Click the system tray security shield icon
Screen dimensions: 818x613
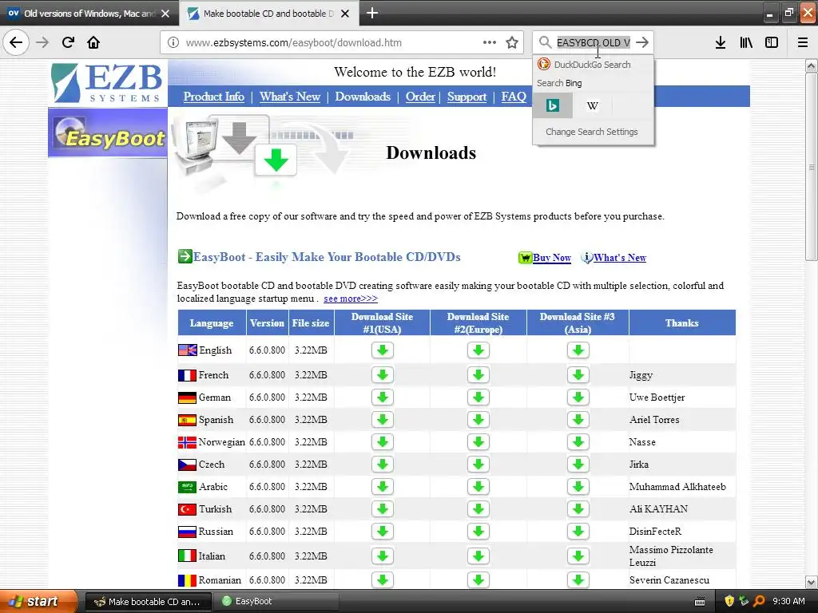(x=729, y=602)
